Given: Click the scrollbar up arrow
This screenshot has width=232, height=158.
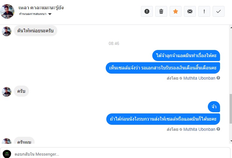Looking at the screenshot, I should 231,28.
